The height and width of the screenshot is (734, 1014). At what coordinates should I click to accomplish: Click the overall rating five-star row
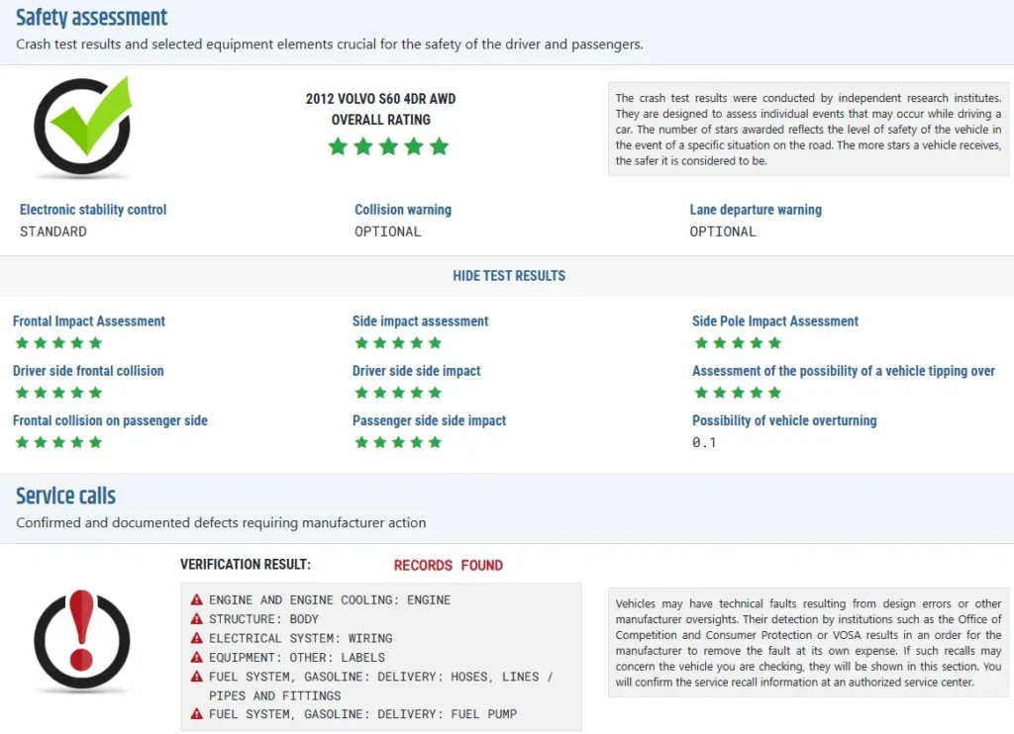[x=388, y=146]
